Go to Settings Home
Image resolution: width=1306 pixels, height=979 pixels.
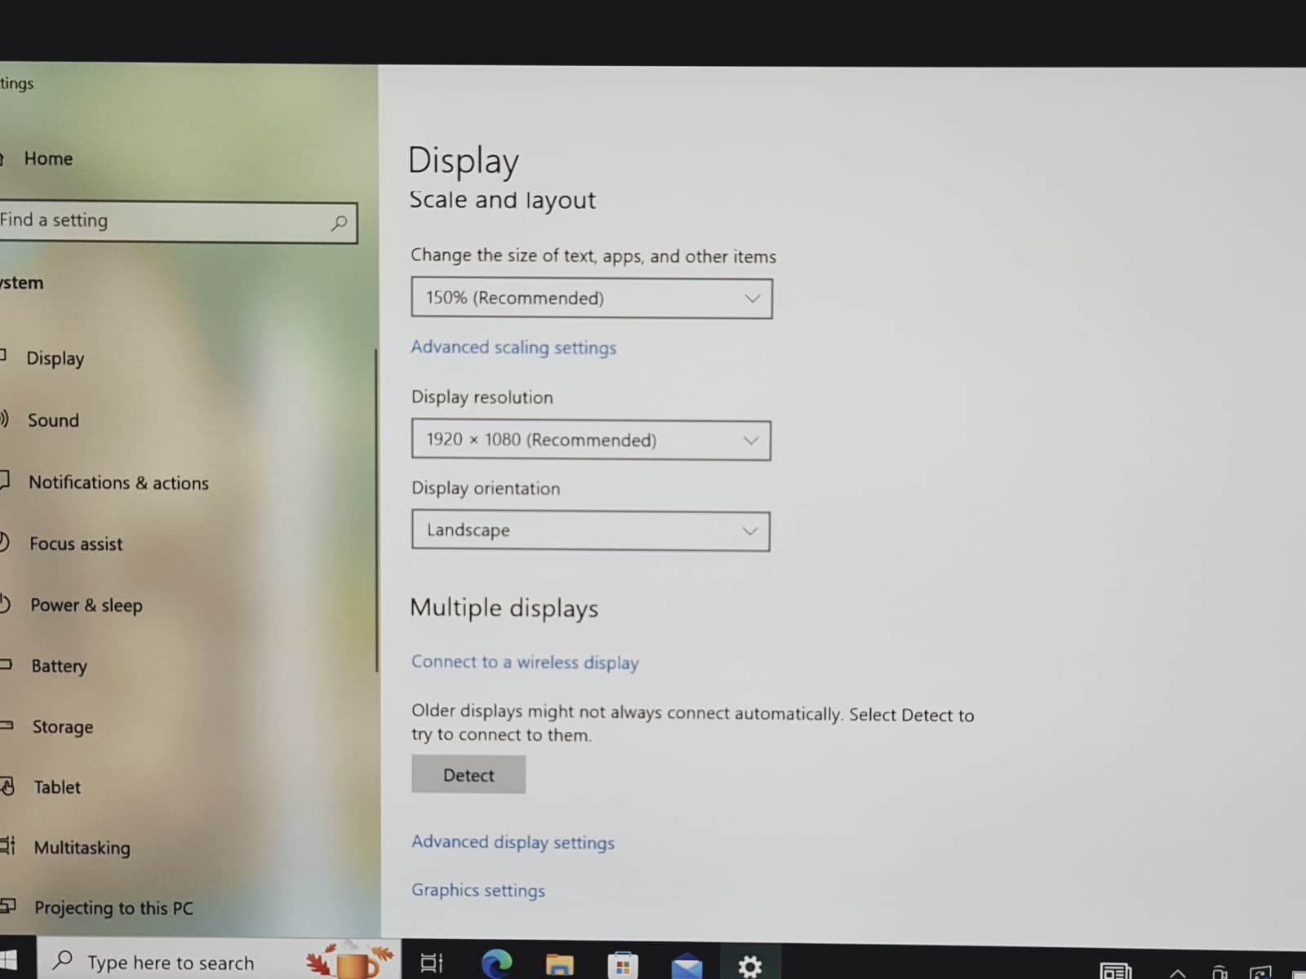click(48, 158)
